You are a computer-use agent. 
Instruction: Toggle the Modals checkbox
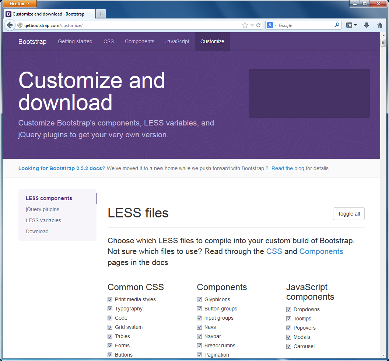pos(288,337)
